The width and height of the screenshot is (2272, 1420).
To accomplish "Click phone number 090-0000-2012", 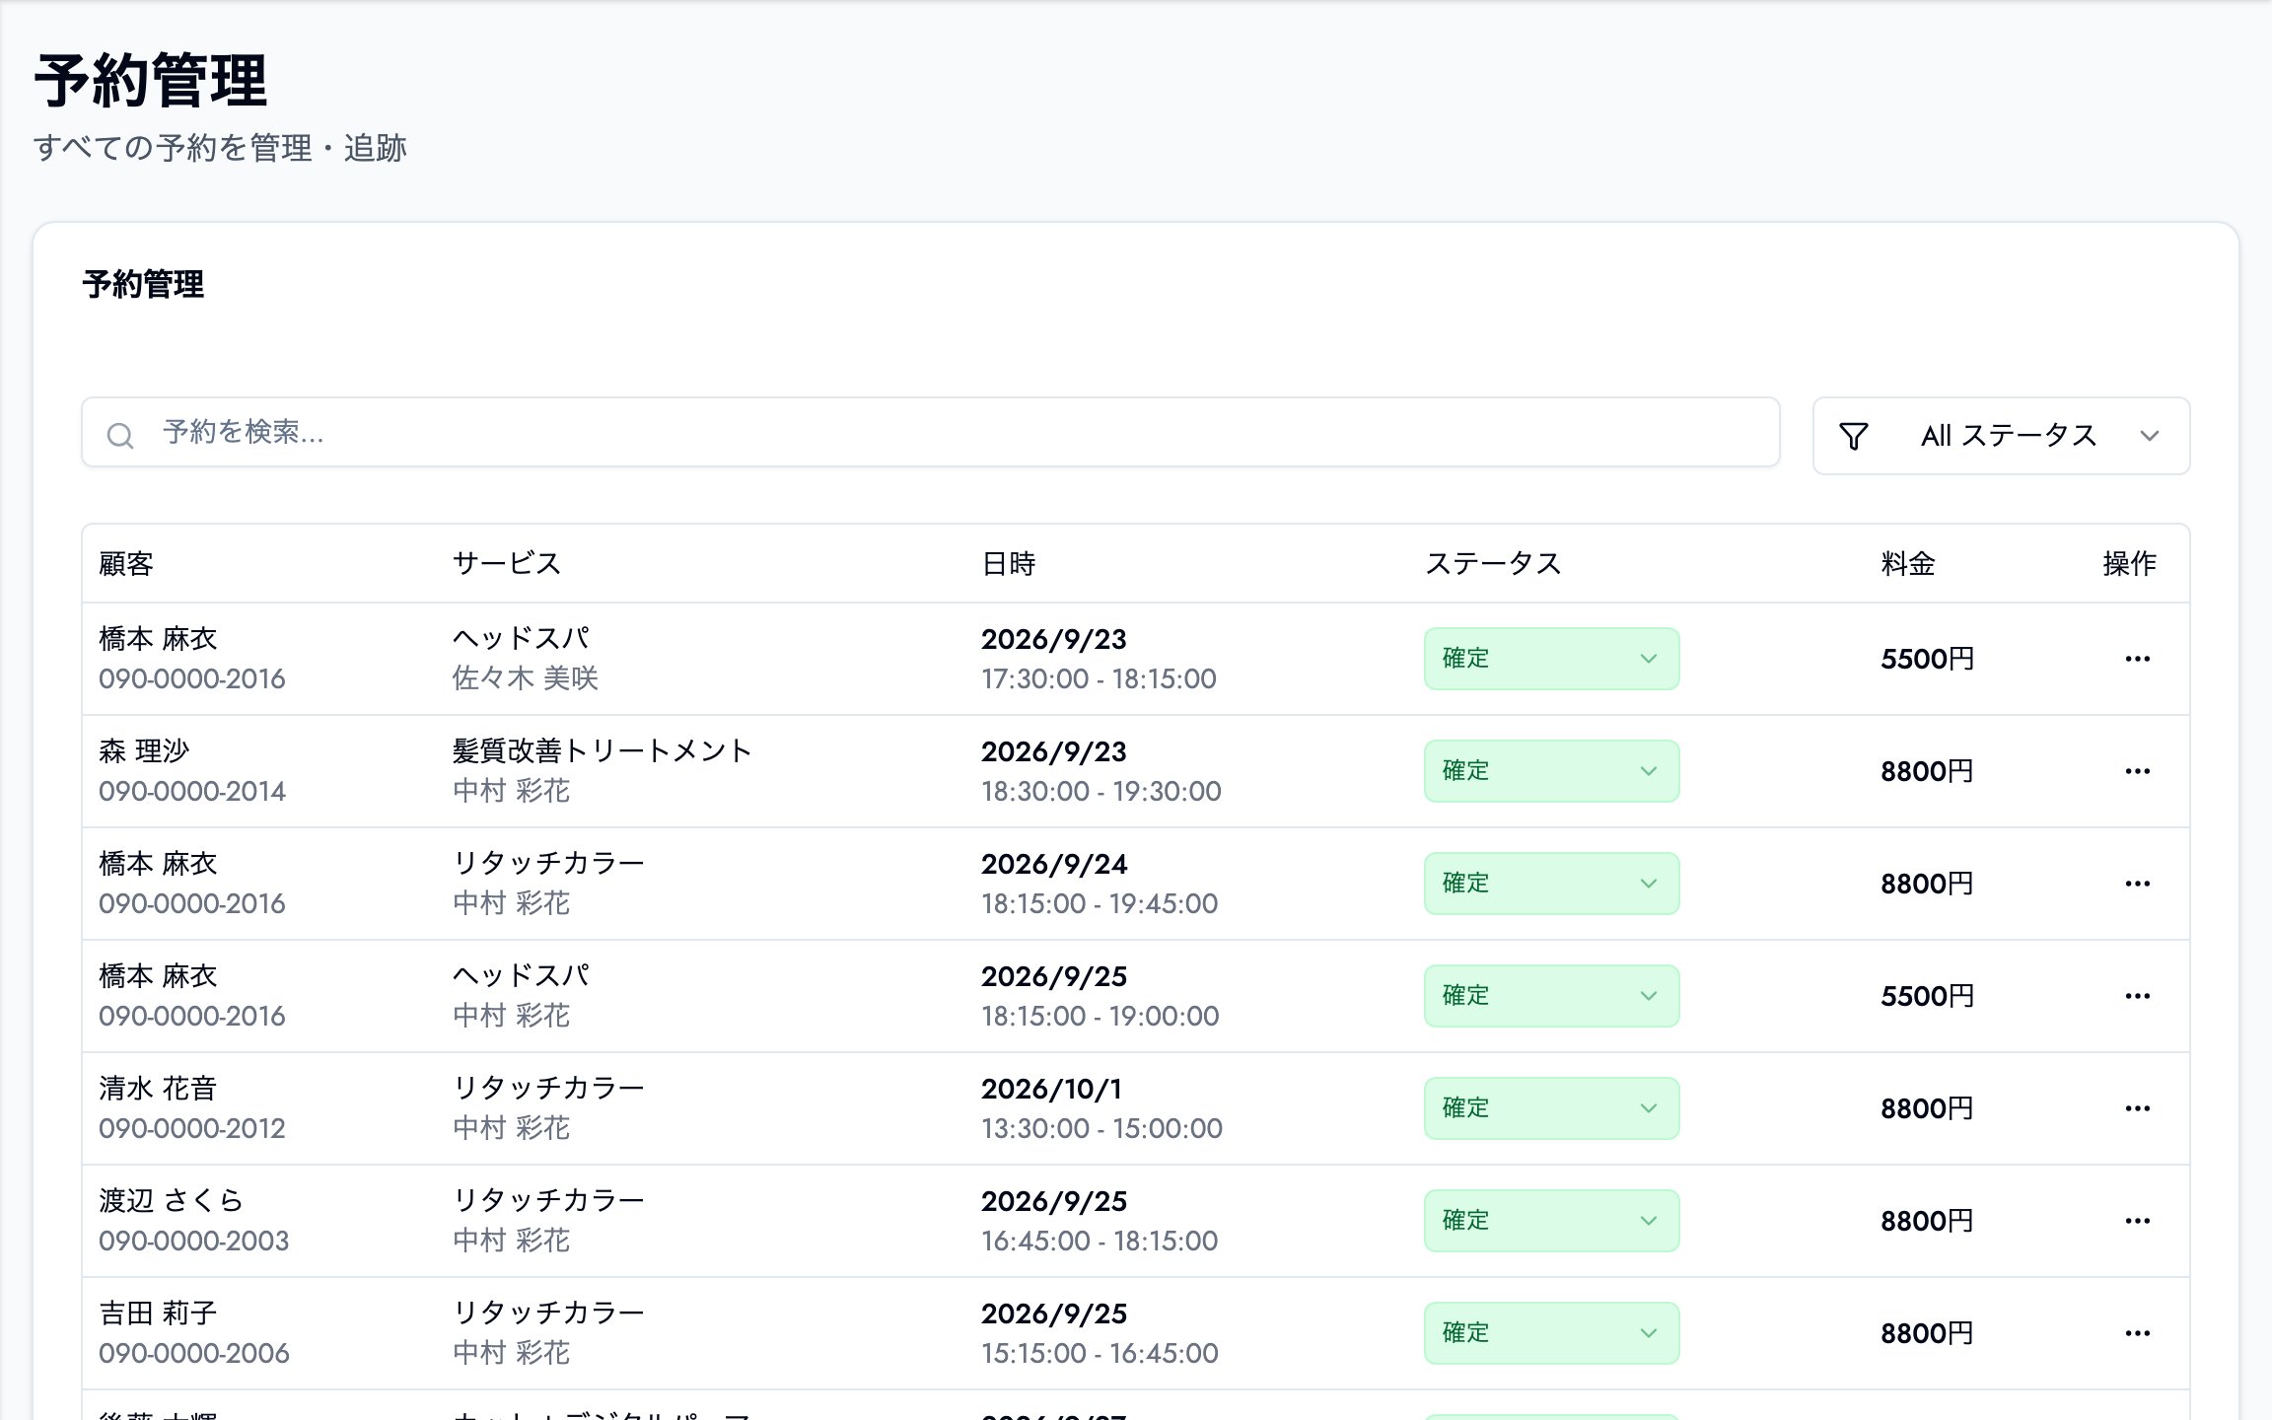I will coord(192,1128).
